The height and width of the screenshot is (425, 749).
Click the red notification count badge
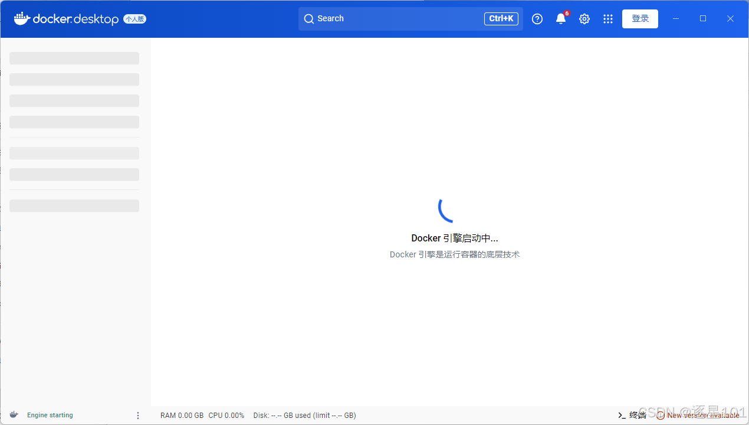click(x=567, y=13)
